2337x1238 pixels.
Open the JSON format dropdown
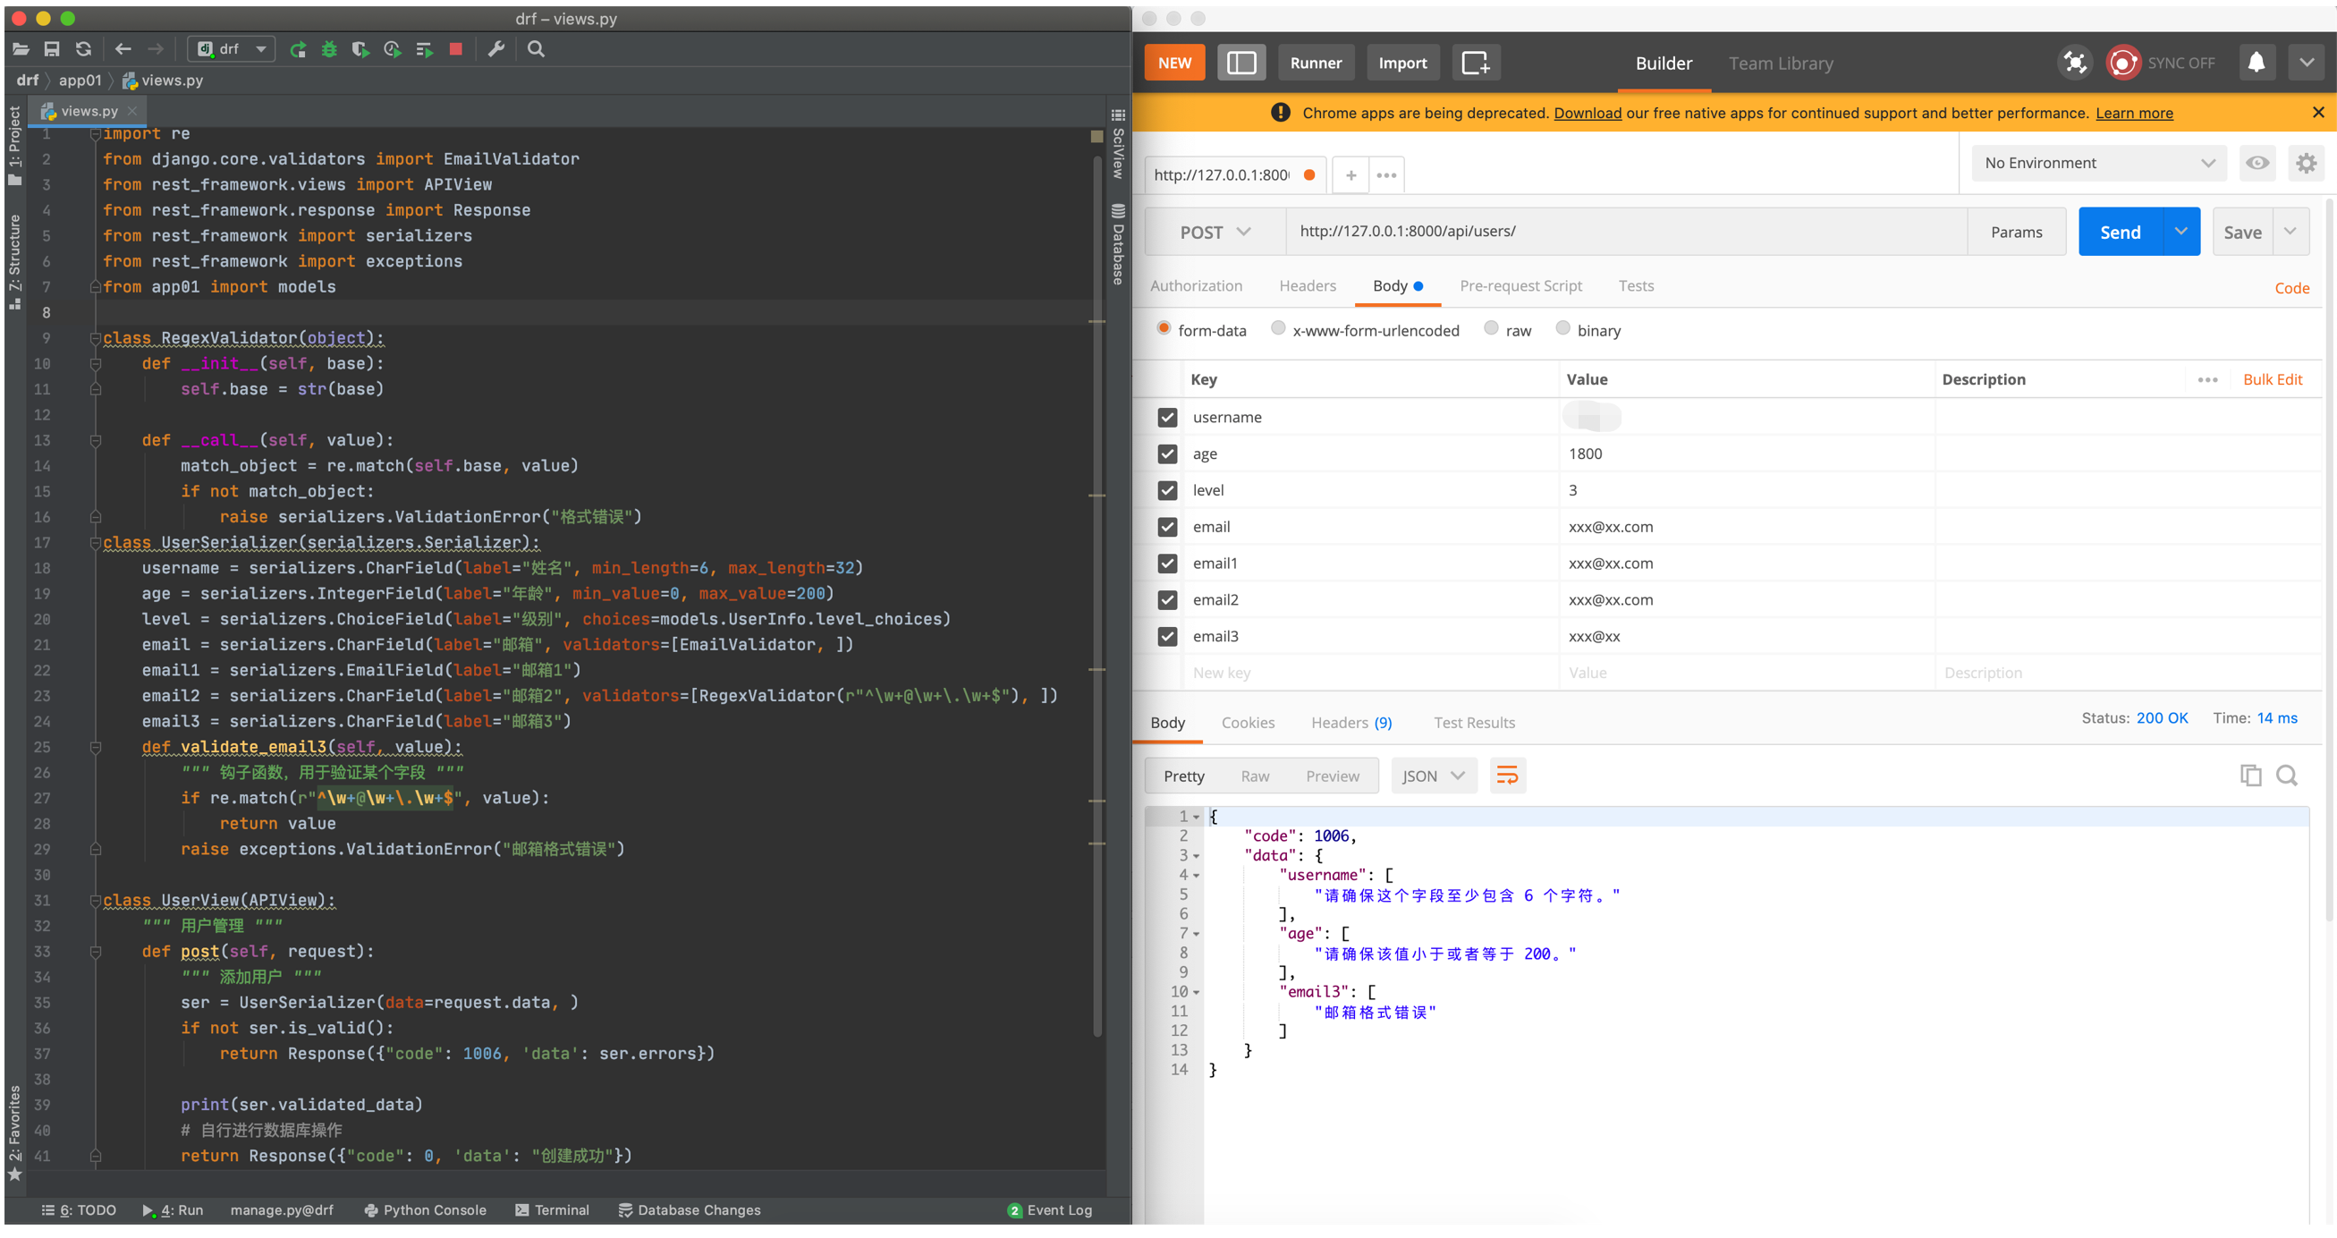click(x=1433, y=776)
